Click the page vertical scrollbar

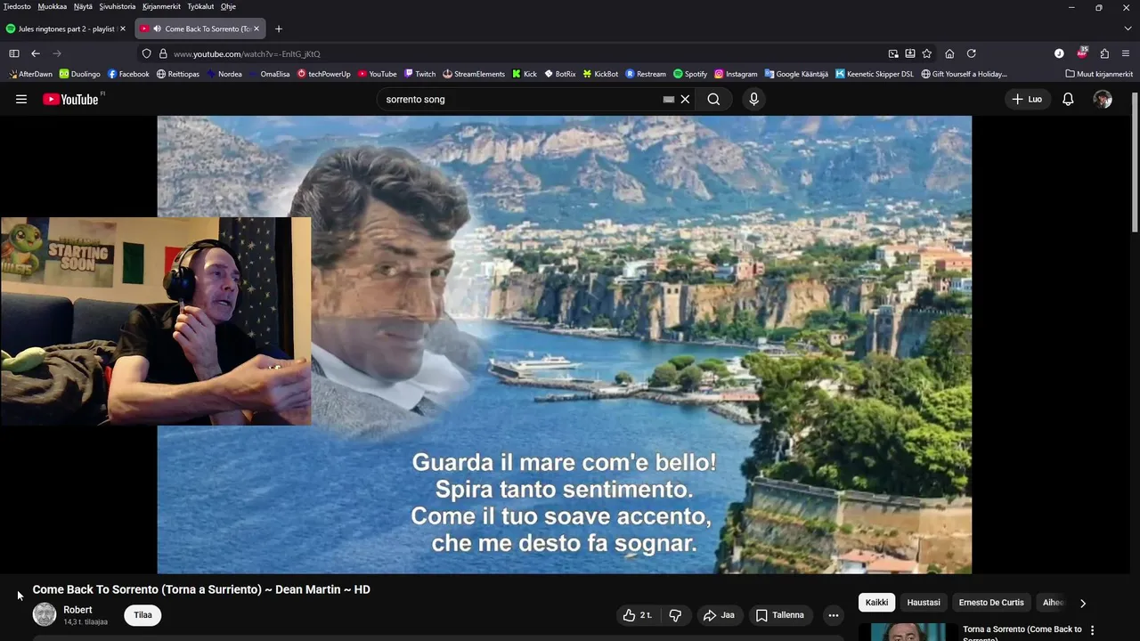click(x=1135, y=160)
